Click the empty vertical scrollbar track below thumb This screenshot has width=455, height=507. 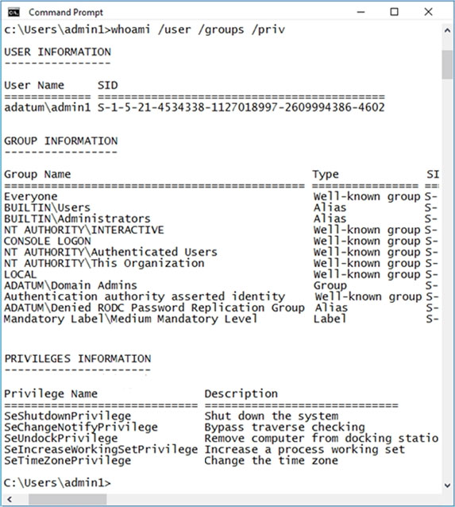(x=447, y=278)
